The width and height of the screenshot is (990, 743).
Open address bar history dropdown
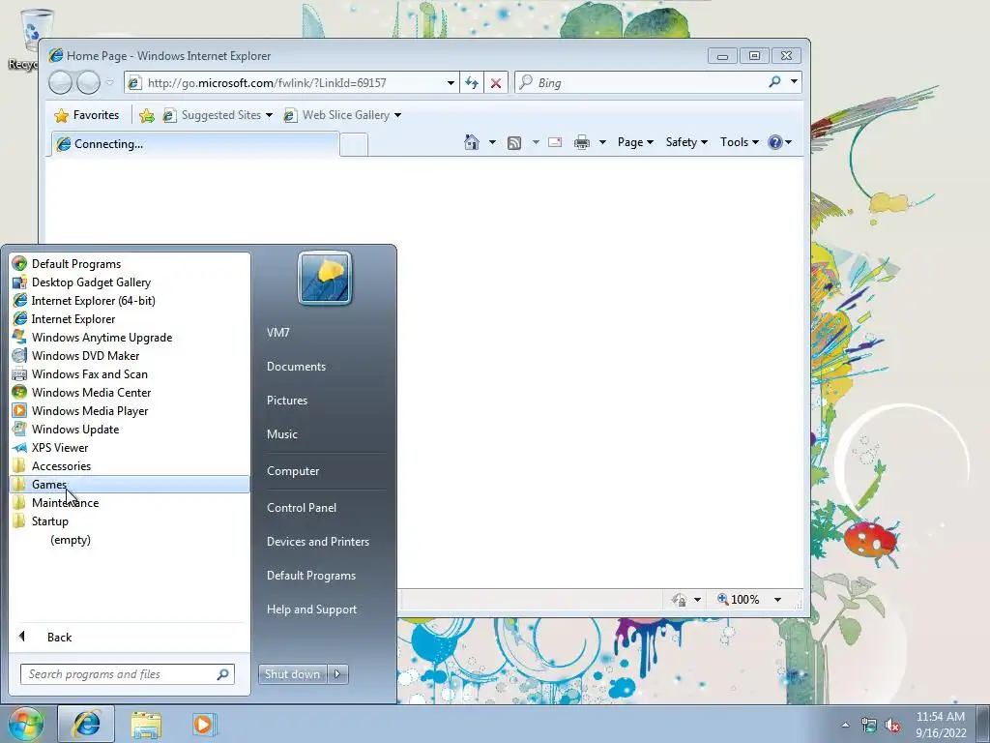tap(451, 83)
